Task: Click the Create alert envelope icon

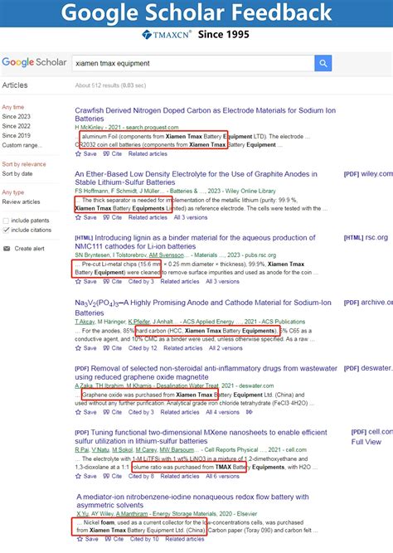Action: pos(7,249)
